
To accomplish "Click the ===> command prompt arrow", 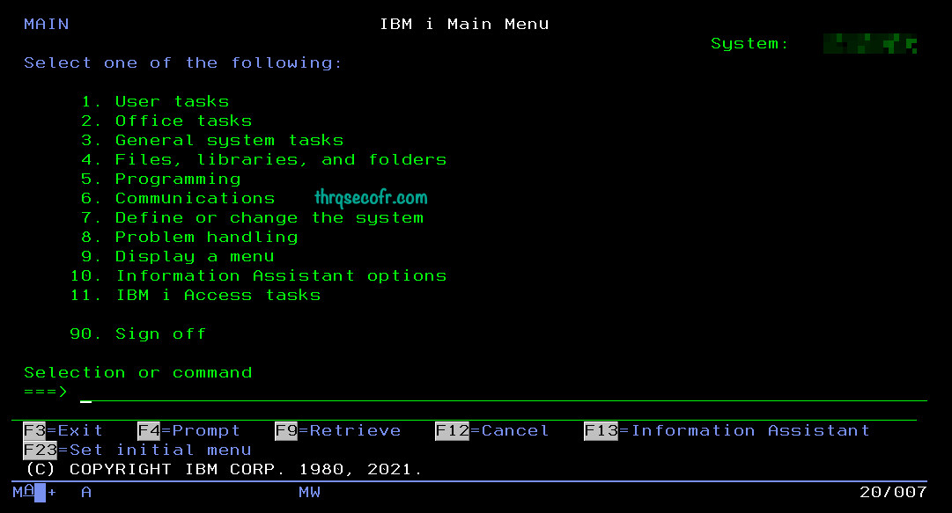I will tap(46, 392).
